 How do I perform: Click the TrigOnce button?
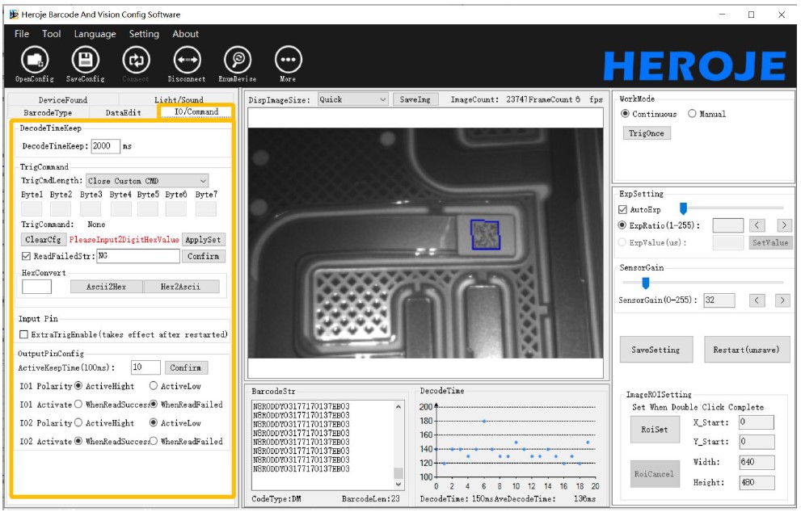coord(646,133)
